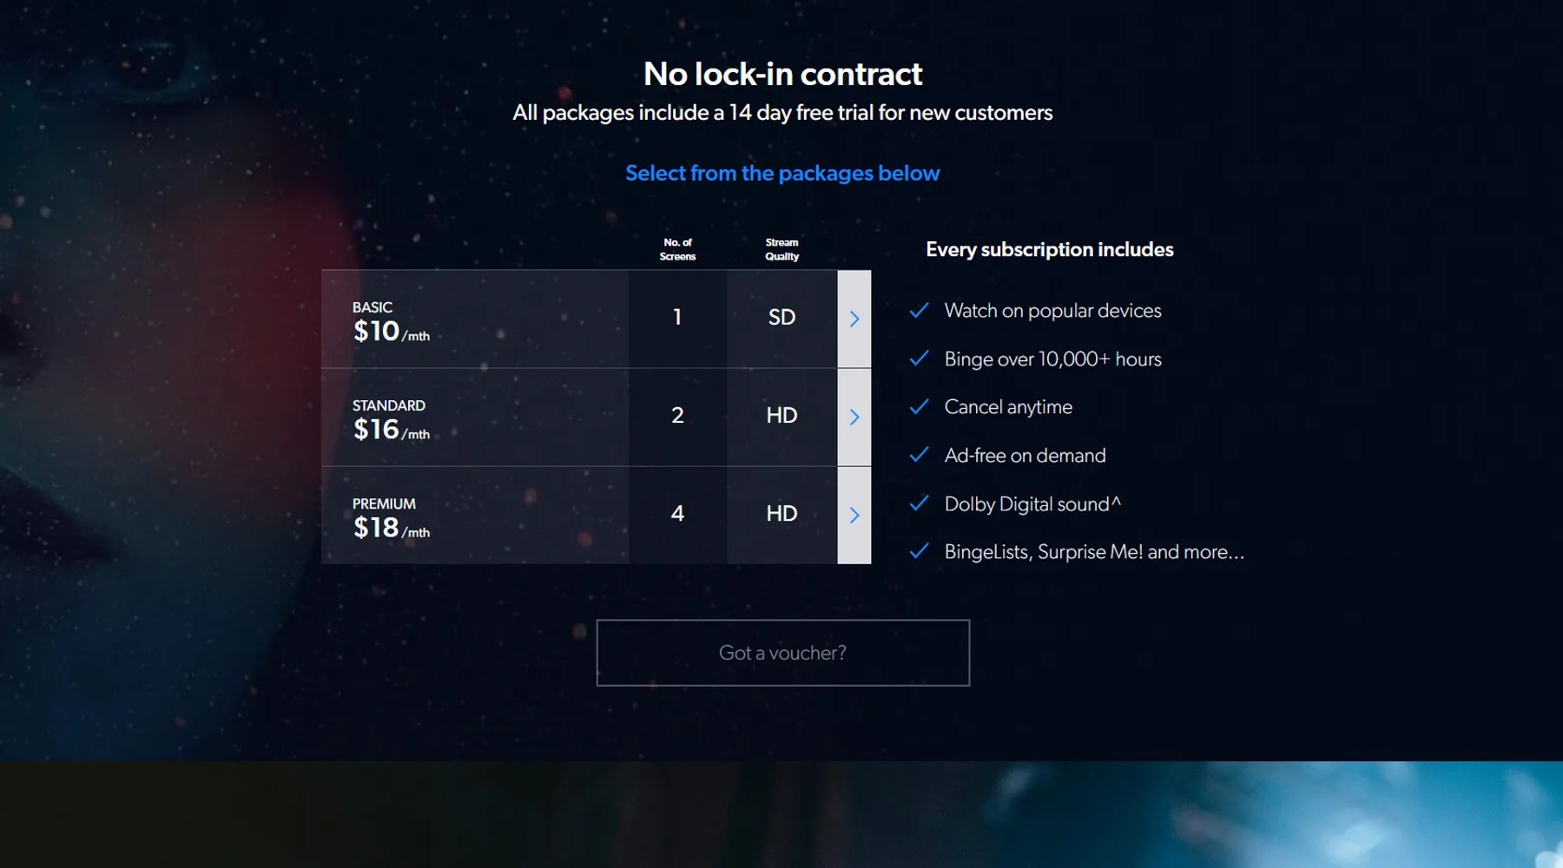Click the chevron arrow for the Premium plan
Screen dimensions: 1563x868
pyautogui.click(x=854, y=515)
